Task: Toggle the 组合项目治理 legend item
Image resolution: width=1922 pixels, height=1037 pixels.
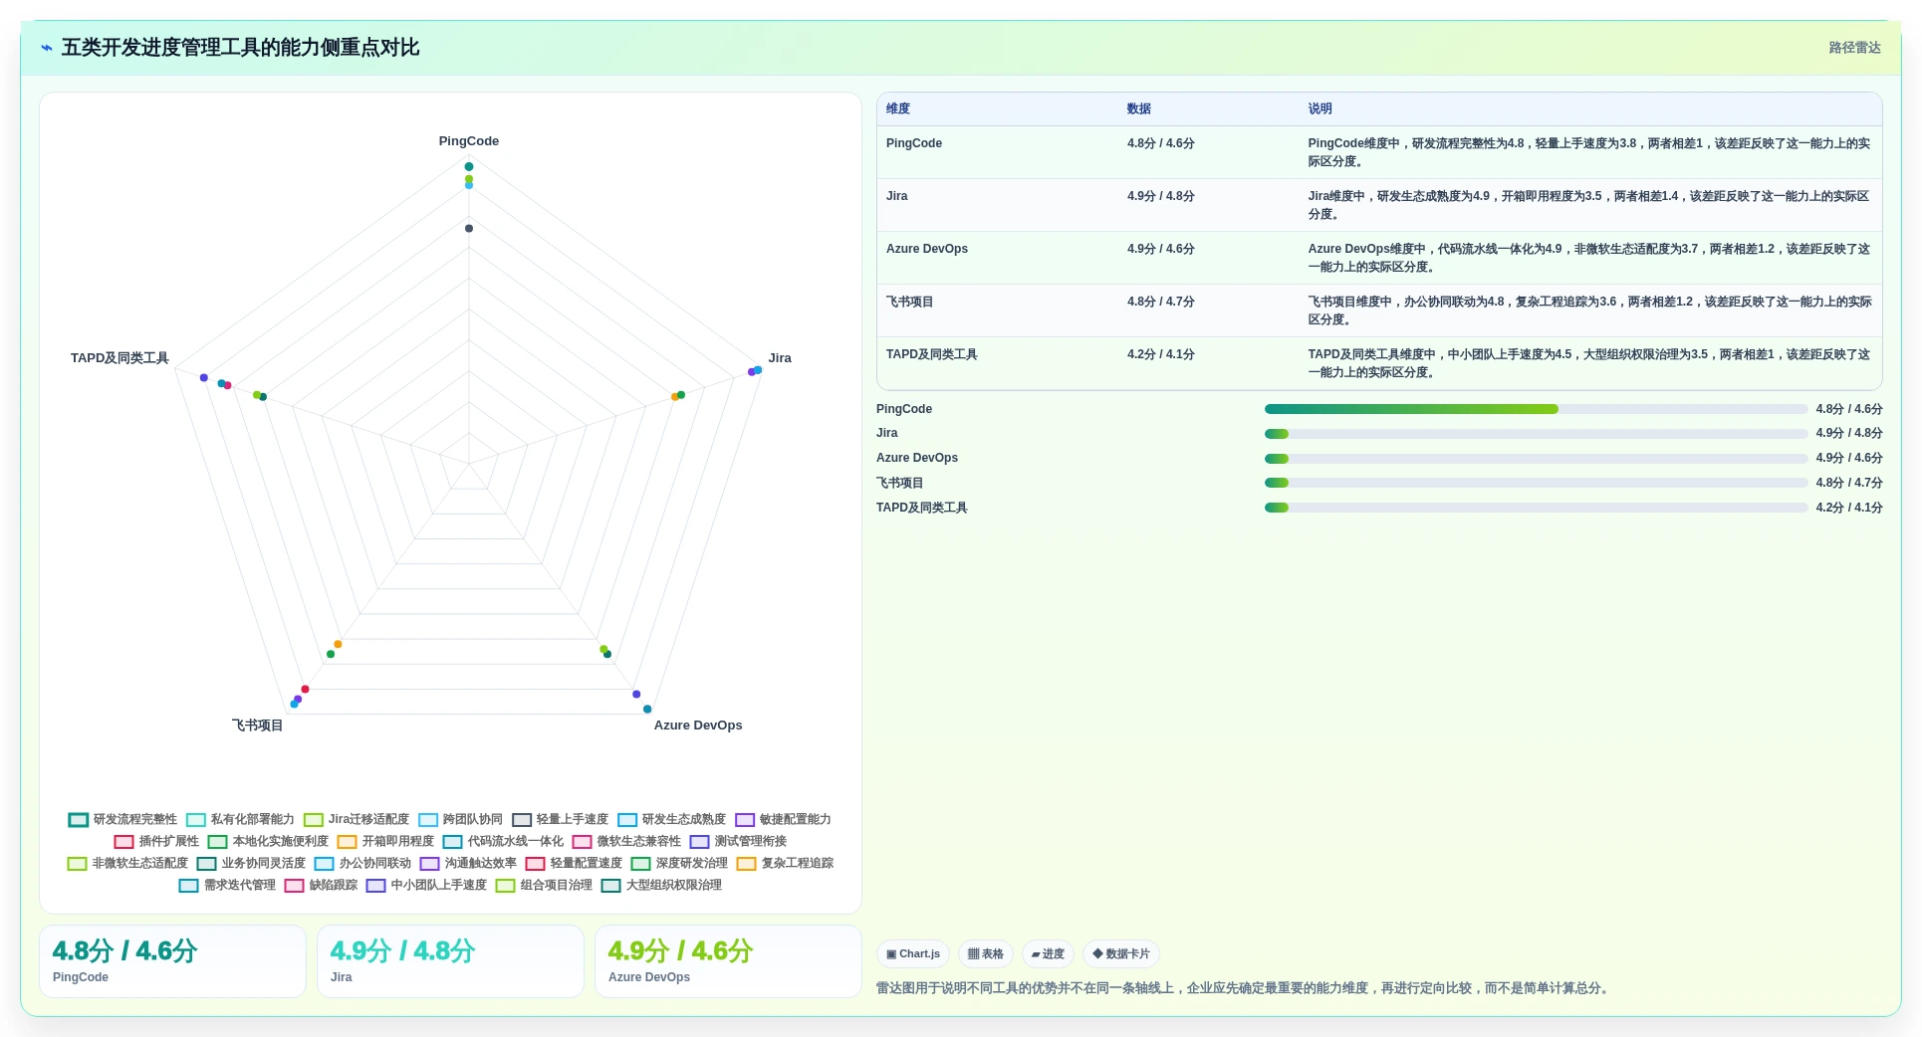Action: coord(544,885)
